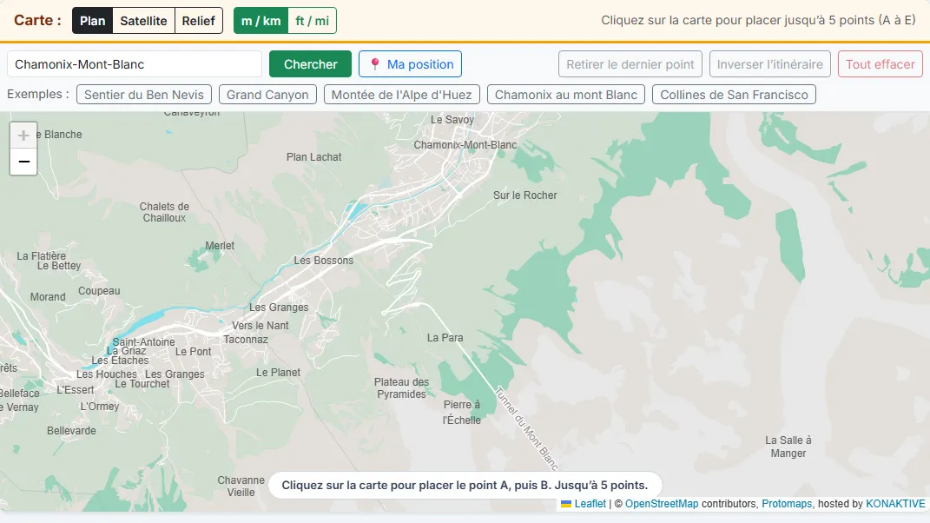Click Taconnaz label on the map

pyautogui.click(x=246, y=340)
